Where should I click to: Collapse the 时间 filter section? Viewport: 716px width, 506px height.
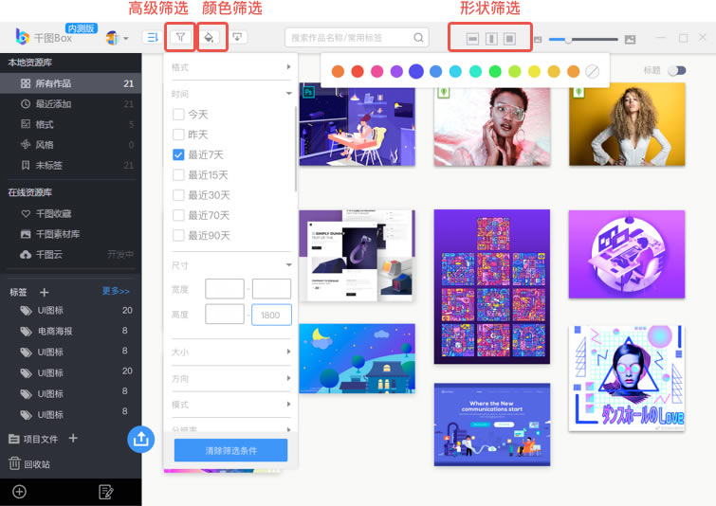[x=230, y=94]
